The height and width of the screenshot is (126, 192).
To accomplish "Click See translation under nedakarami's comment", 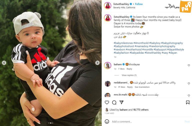I will [x=142, y=87].
